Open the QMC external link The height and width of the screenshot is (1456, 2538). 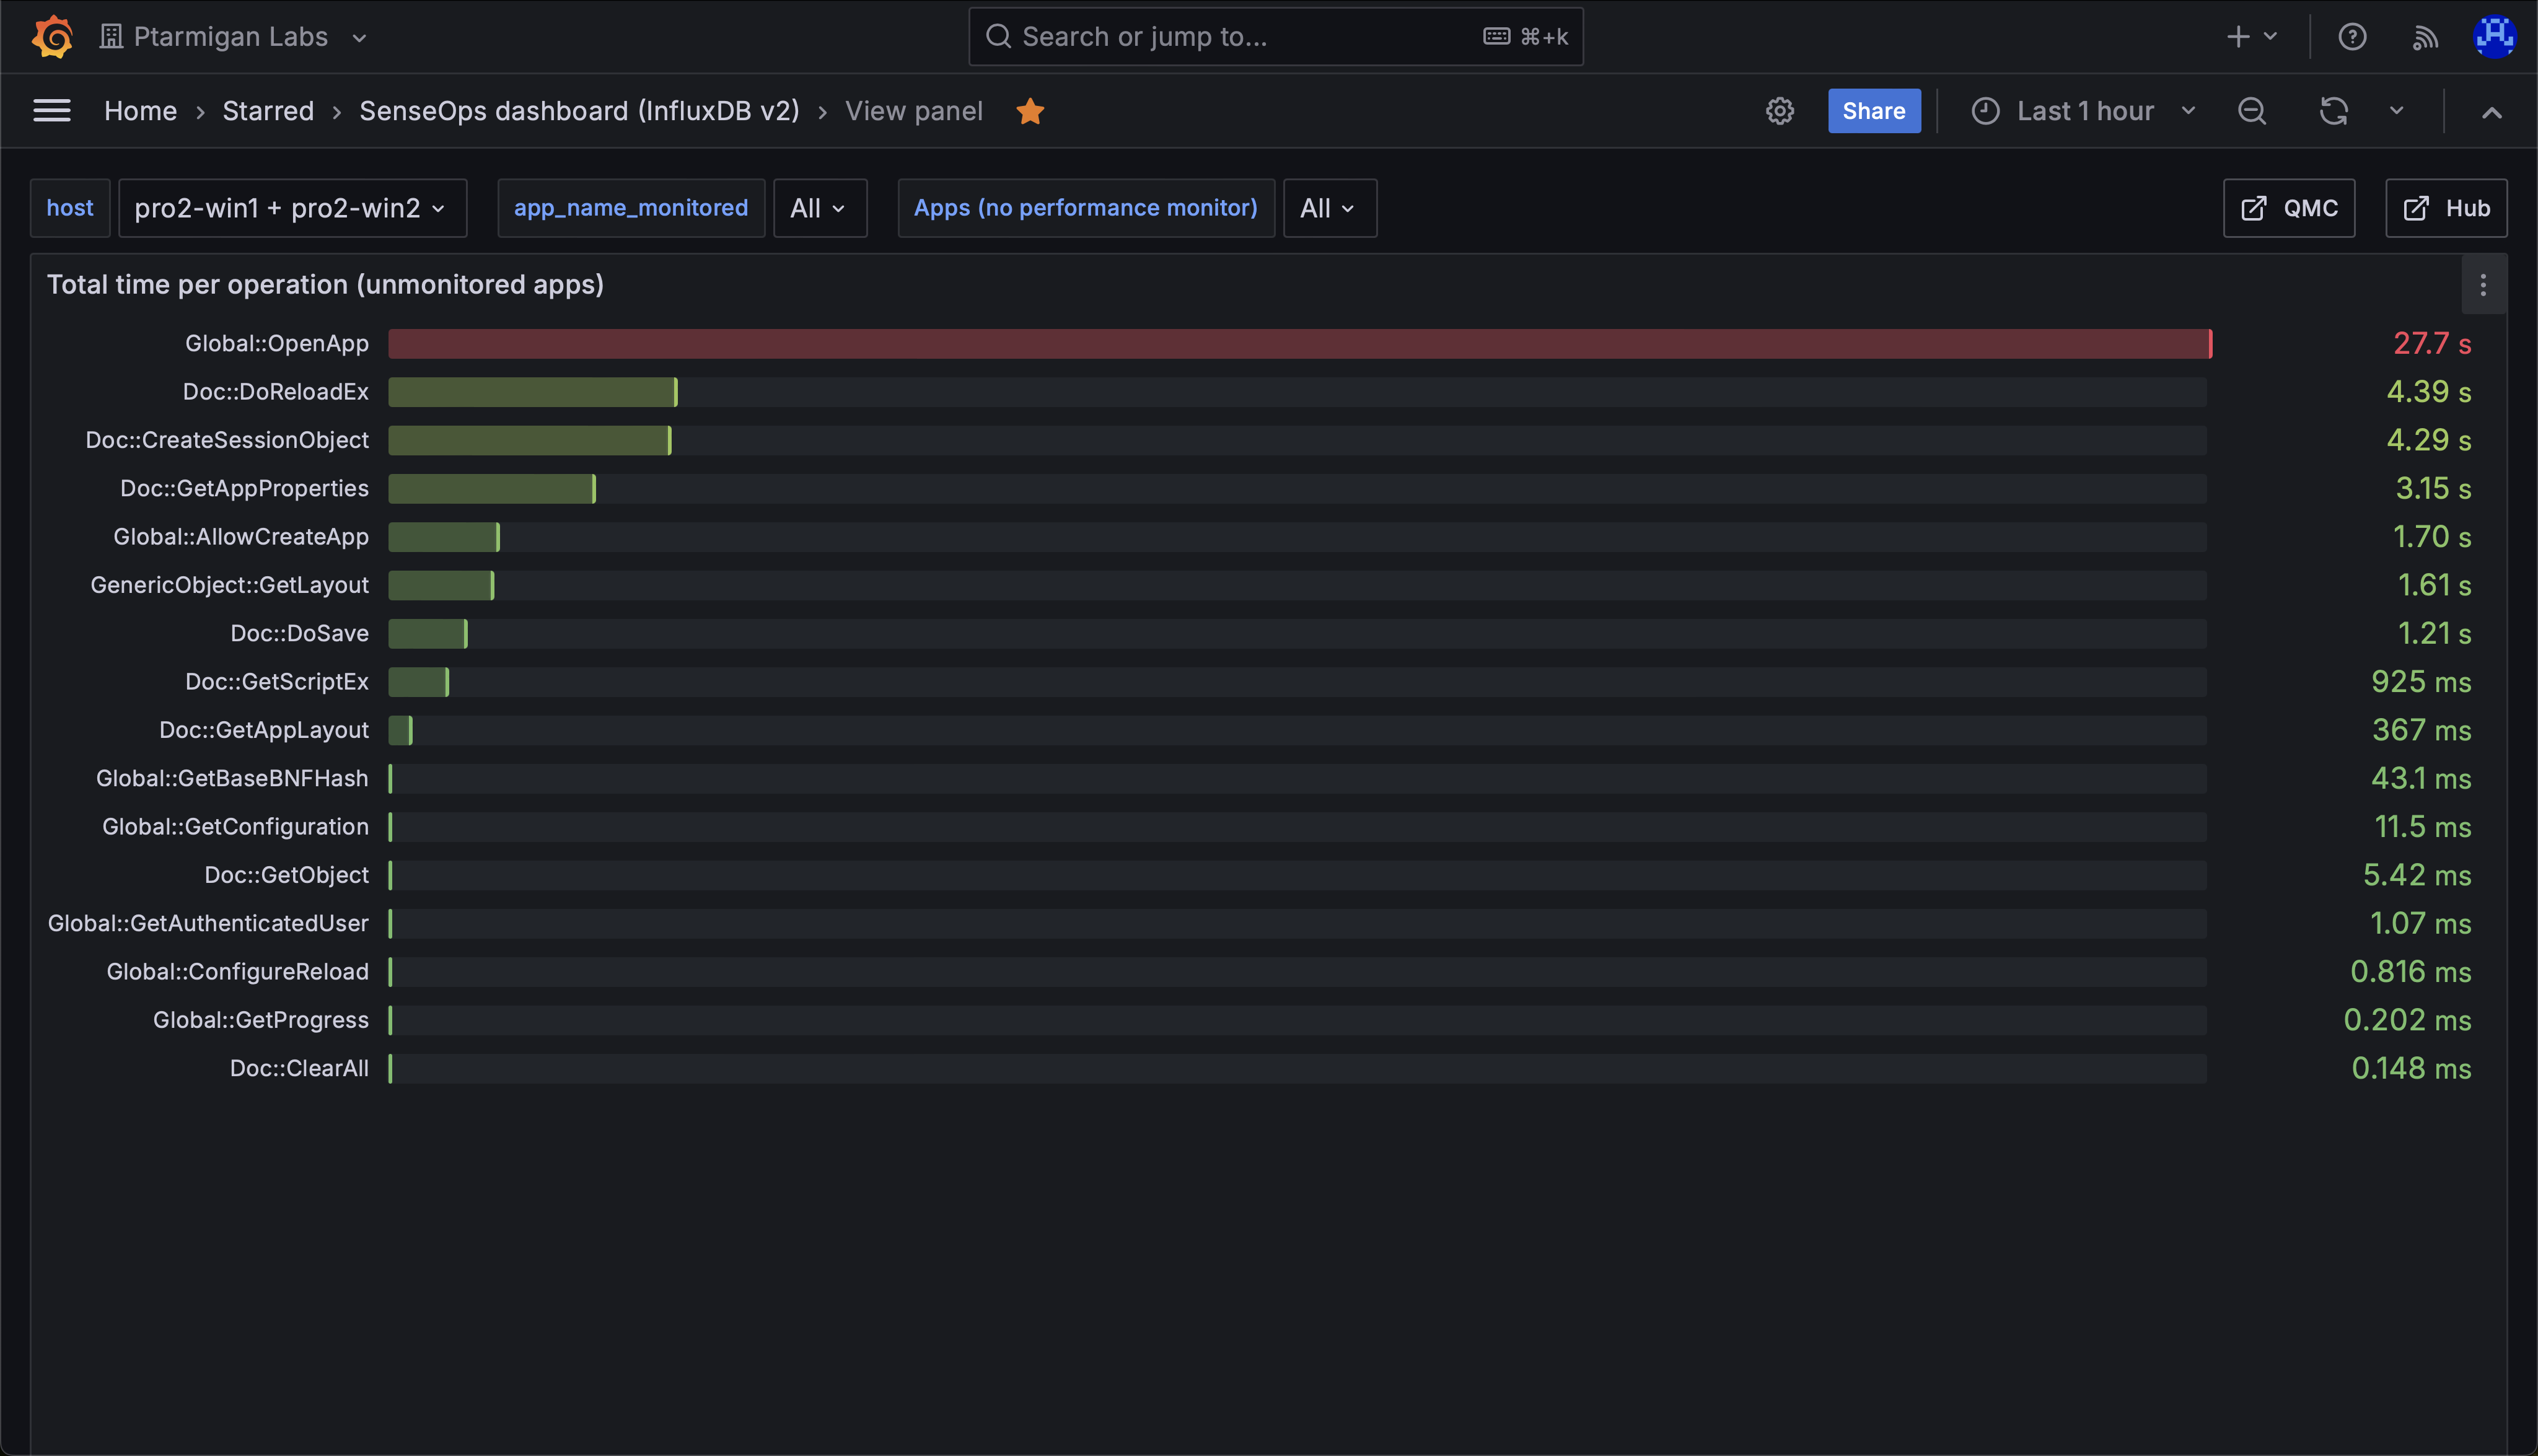(2289, 208)
